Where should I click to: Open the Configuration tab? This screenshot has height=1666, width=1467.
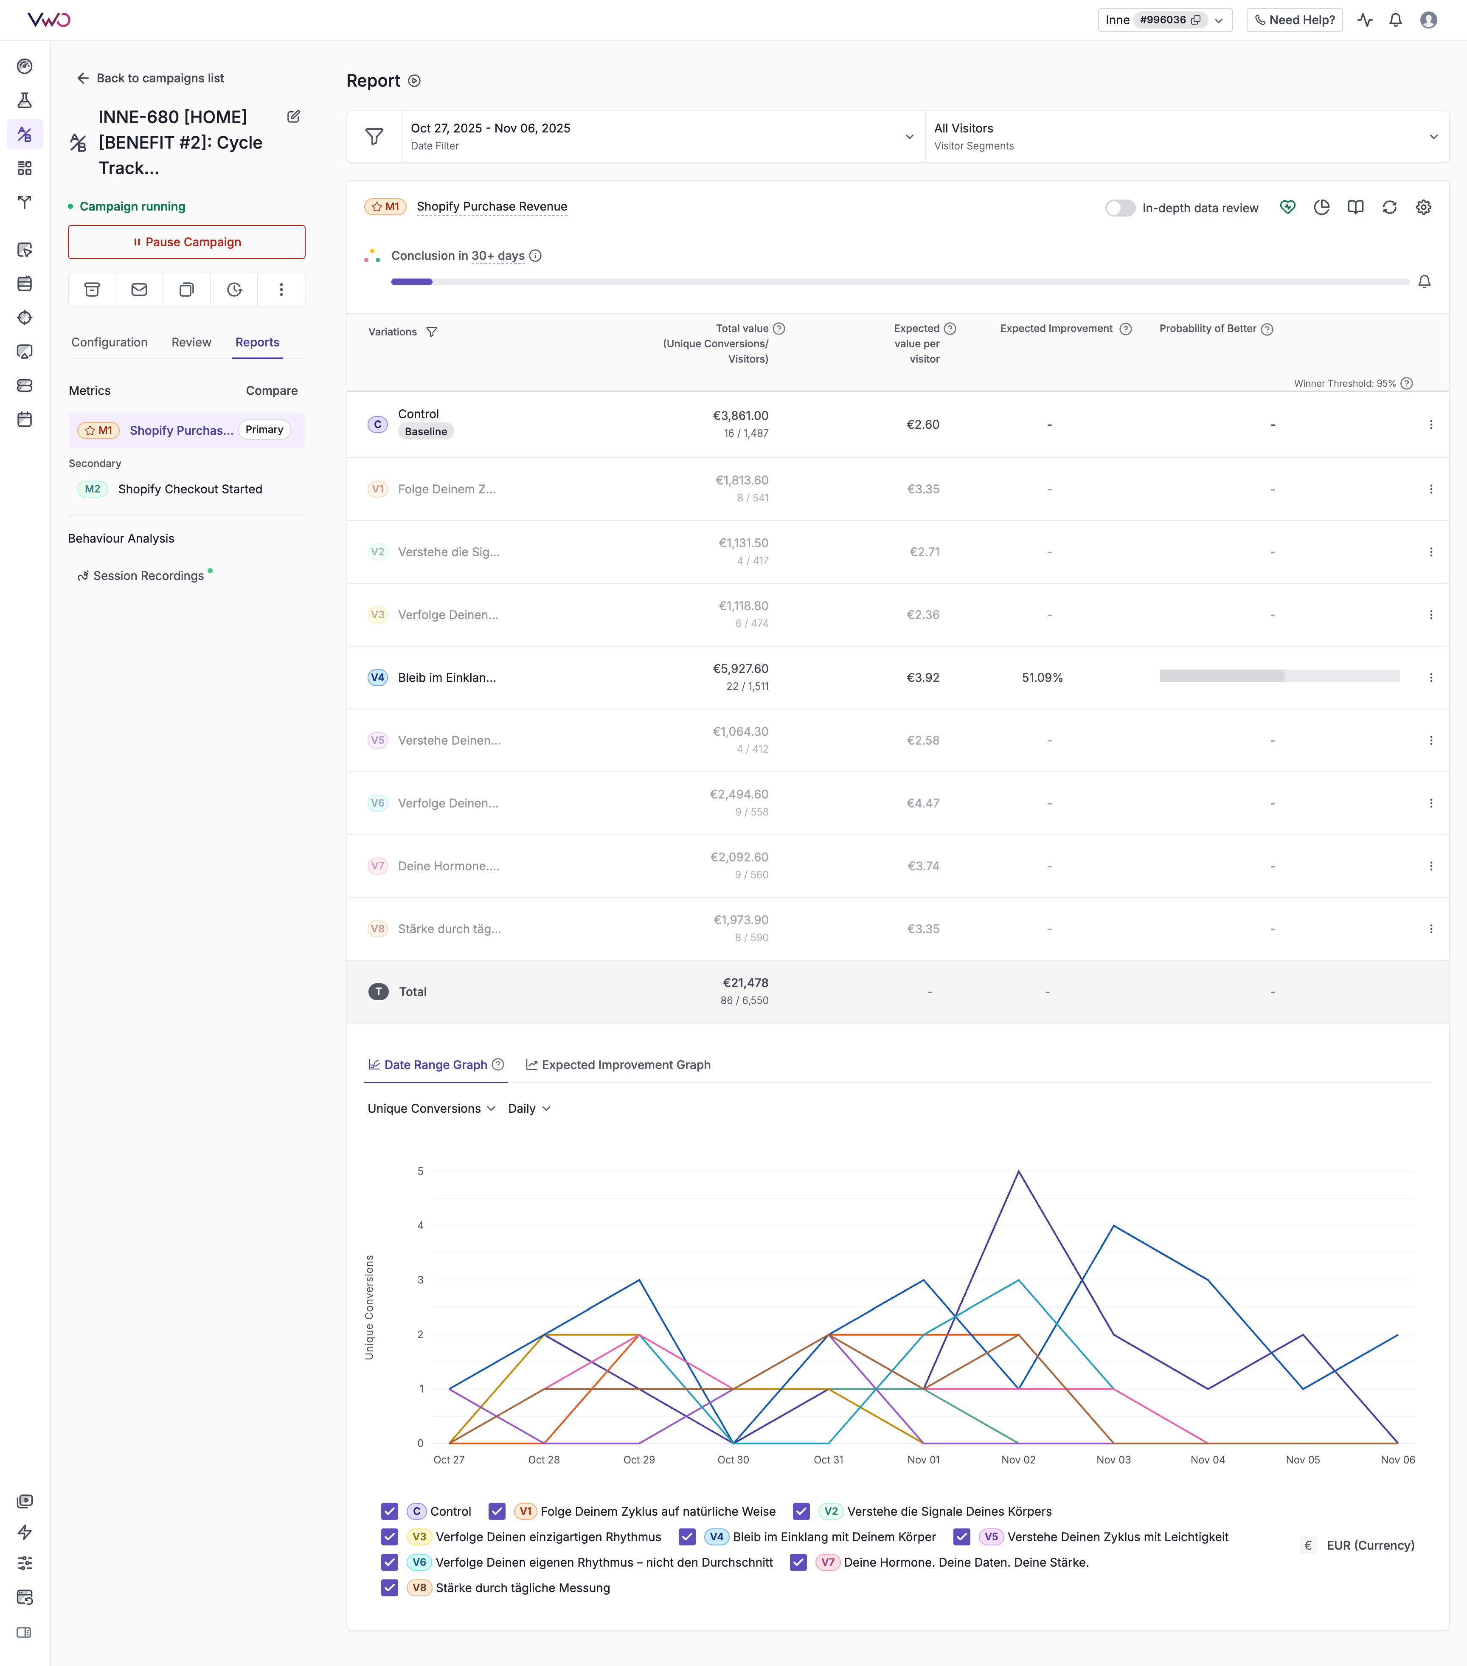point(109,342)
